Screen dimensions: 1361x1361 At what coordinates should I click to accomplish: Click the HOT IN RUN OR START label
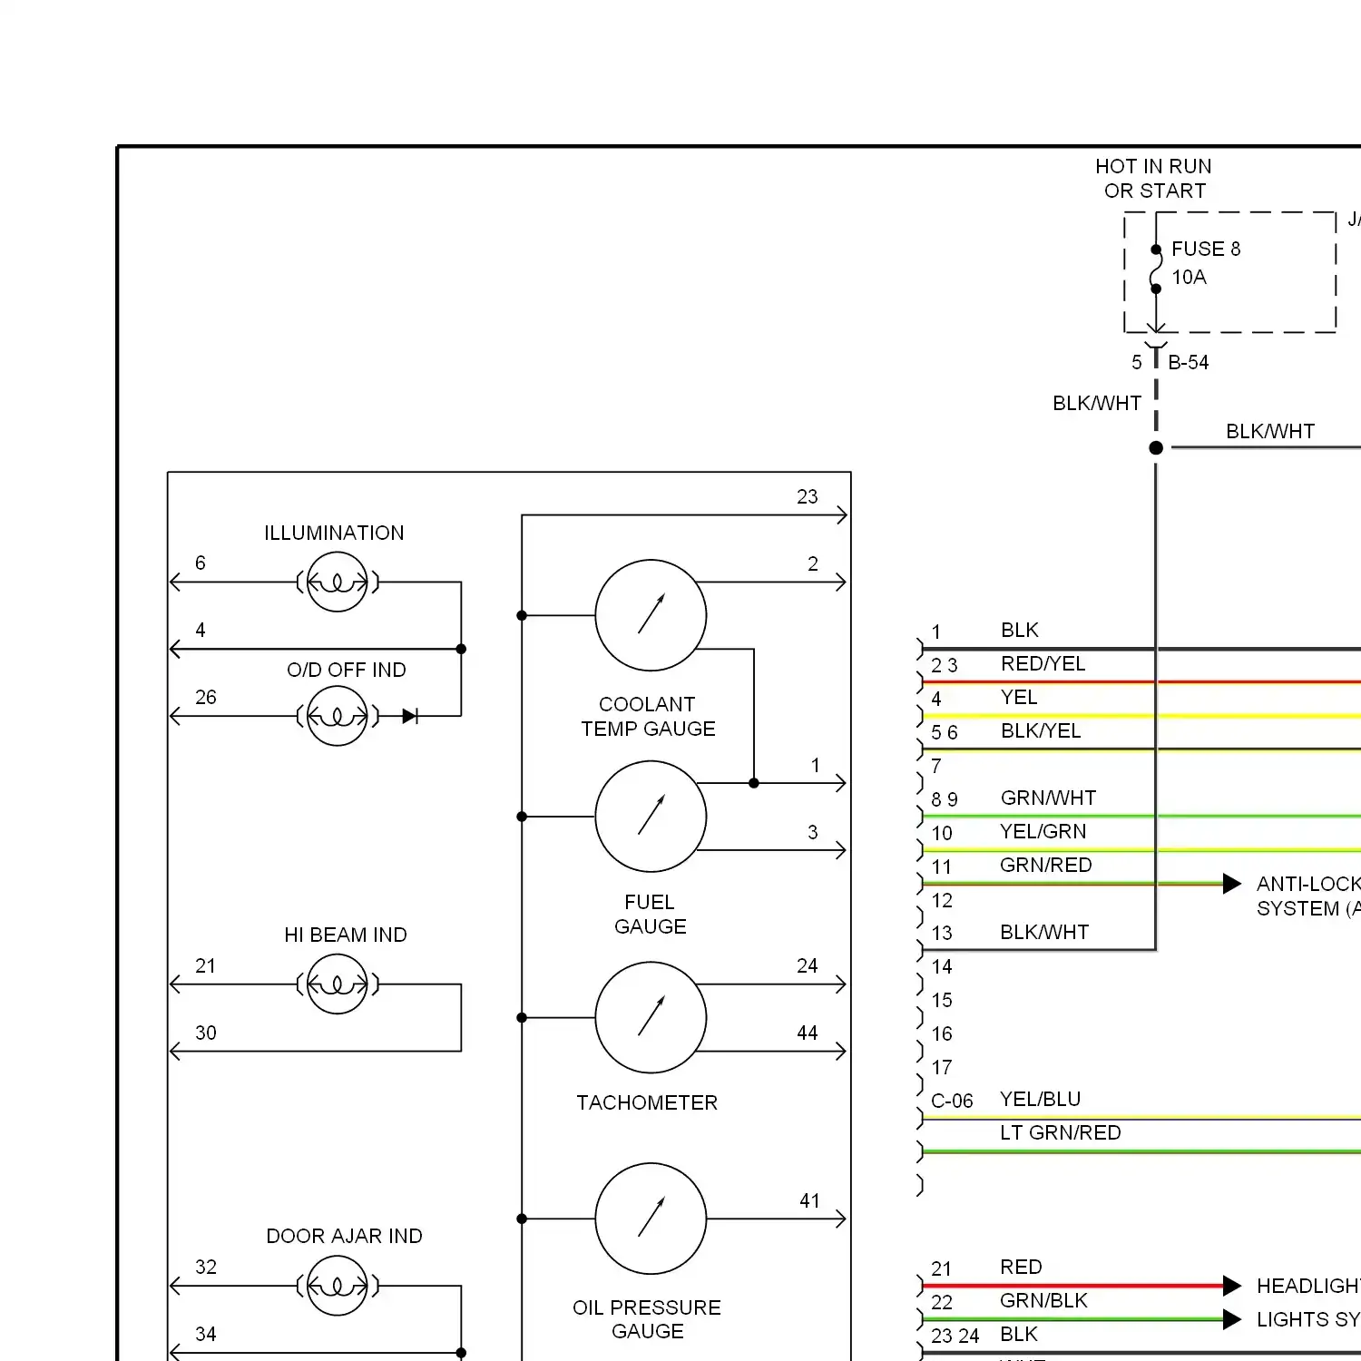pos(1154,179)
